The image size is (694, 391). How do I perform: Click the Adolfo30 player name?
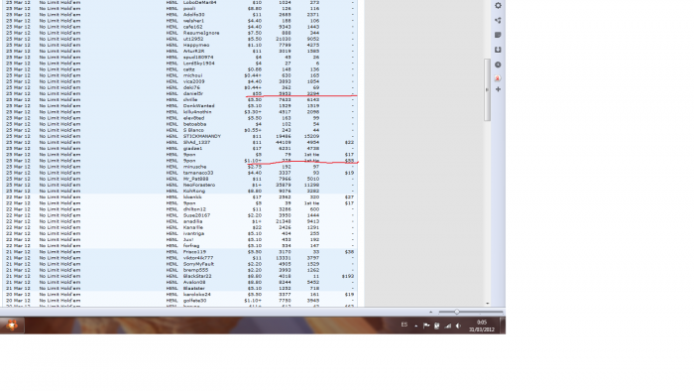(194, 15)
